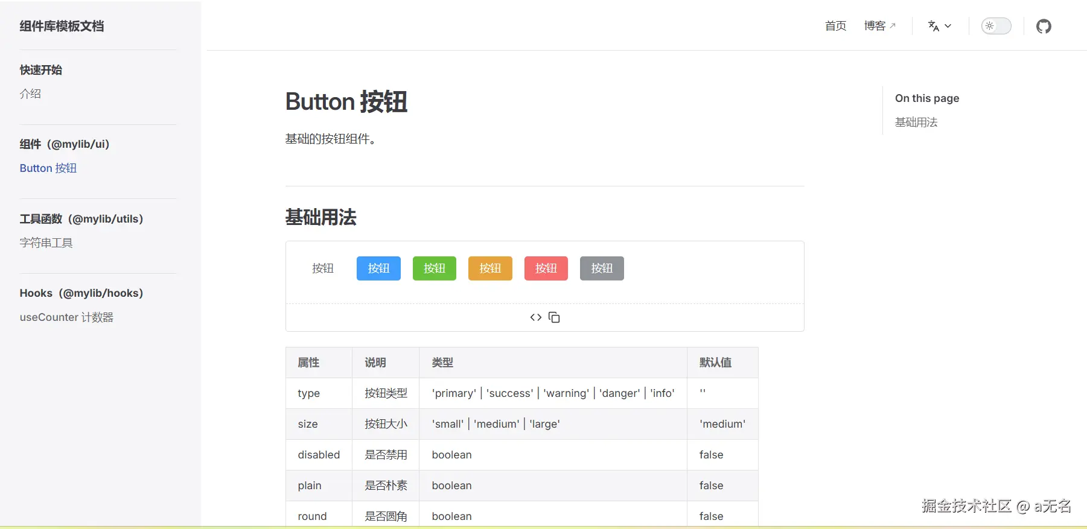The height and width of the screenshot is (529, 1087).
Task: Open the 博客 external link
Action: click(879, 26)
